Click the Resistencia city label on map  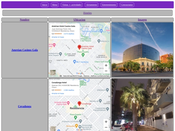(x=77, y=108)
